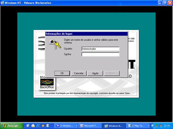Click the 'Digite um nome de usuário' instruction text
The image size is (173, 129).
point(91,41)
